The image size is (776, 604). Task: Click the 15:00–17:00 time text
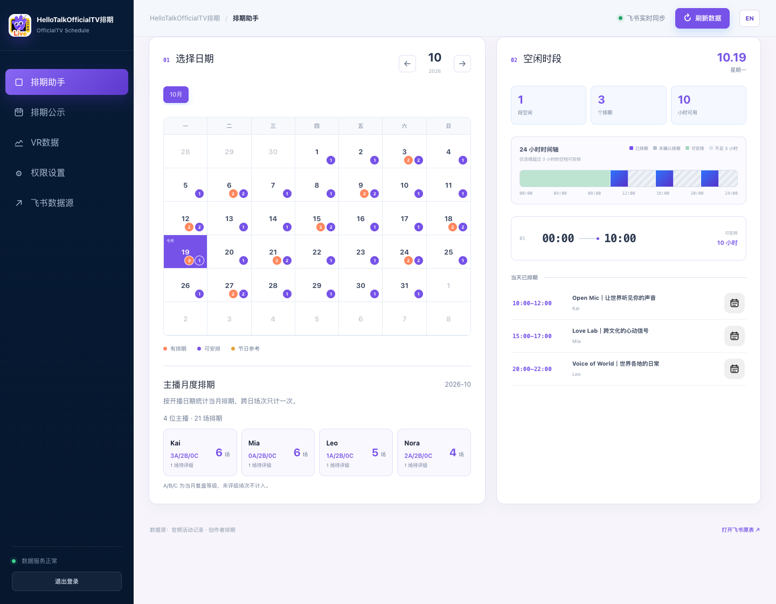(x=532, y=337)
